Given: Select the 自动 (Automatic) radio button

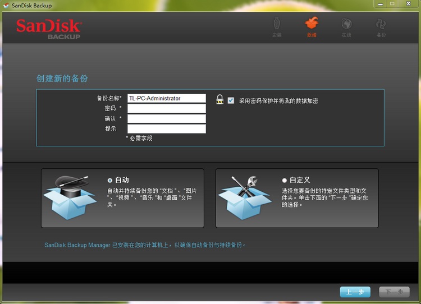Looking at the screenshot, I should tap(110, 180).
